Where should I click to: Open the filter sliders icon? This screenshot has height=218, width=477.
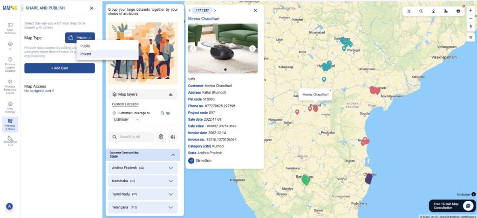(173, 137)
